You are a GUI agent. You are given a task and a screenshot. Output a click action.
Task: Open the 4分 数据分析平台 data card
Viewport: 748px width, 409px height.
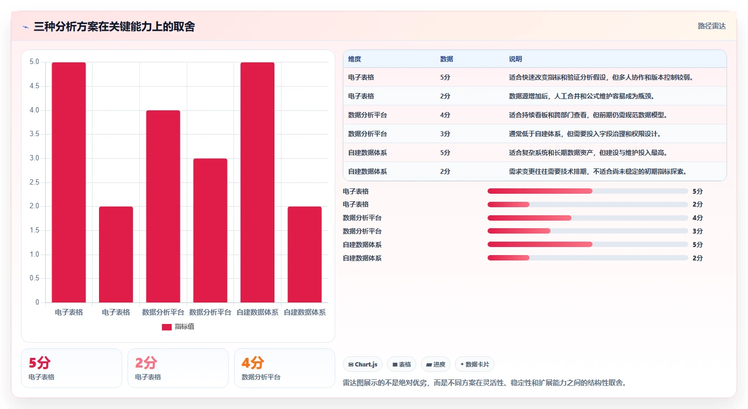click(x=285, y=368)
